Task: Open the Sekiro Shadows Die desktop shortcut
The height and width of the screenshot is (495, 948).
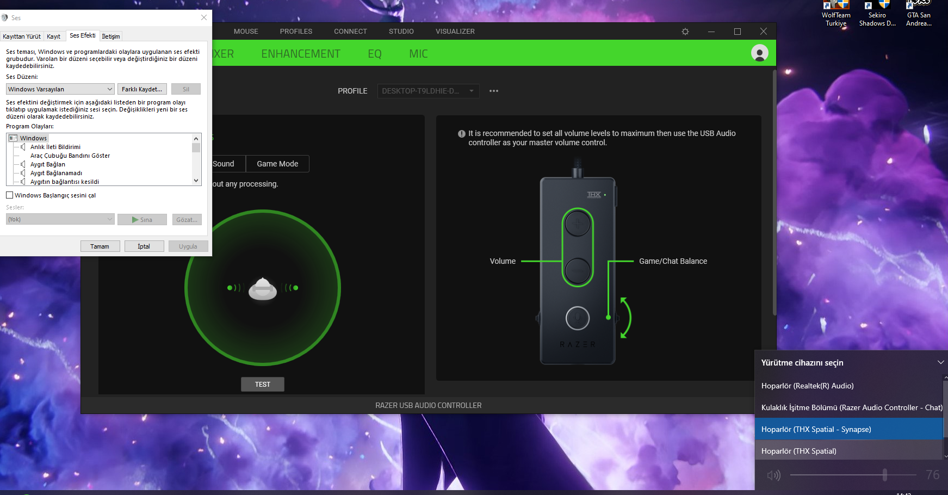Action: coord(877,14)
